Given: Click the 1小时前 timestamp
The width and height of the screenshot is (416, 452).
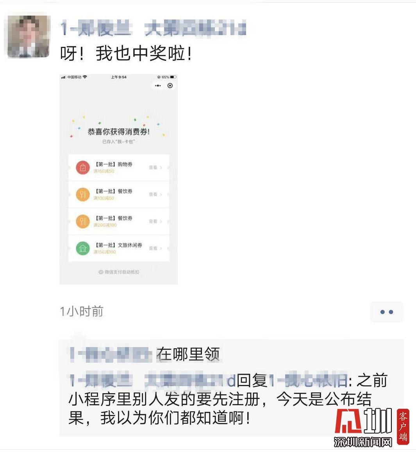Looking at the screenshot, I should (81, 312).
